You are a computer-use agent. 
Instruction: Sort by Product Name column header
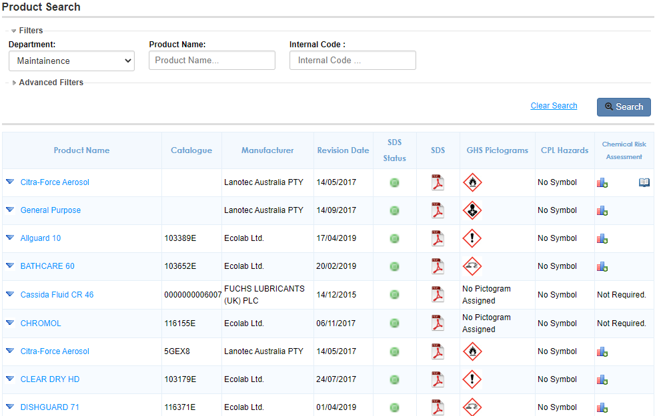(81, 150)
